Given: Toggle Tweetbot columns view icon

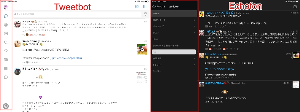Looking at the screenshot, I should (x=145, y=7).
